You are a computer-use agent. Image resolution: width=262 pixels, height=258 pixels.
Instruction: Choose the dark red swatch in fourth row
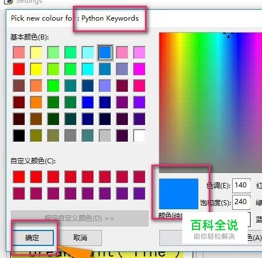19,102
